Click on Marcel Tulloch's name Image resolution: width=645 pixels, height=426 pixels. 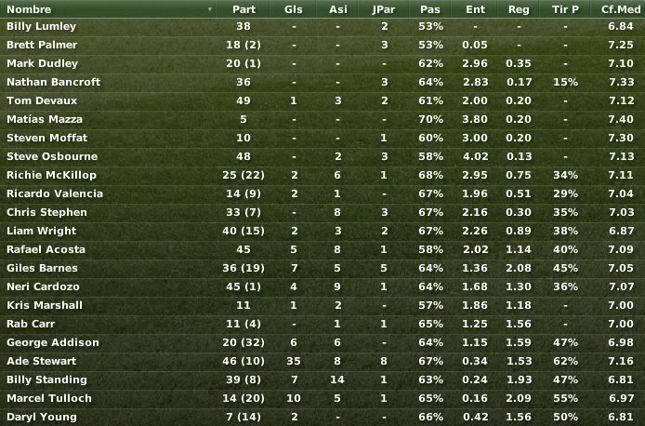49,398
